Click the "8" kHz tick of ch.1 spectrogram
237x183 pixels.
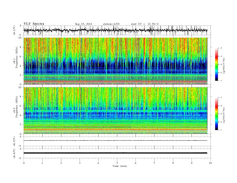tap(21, 47)
